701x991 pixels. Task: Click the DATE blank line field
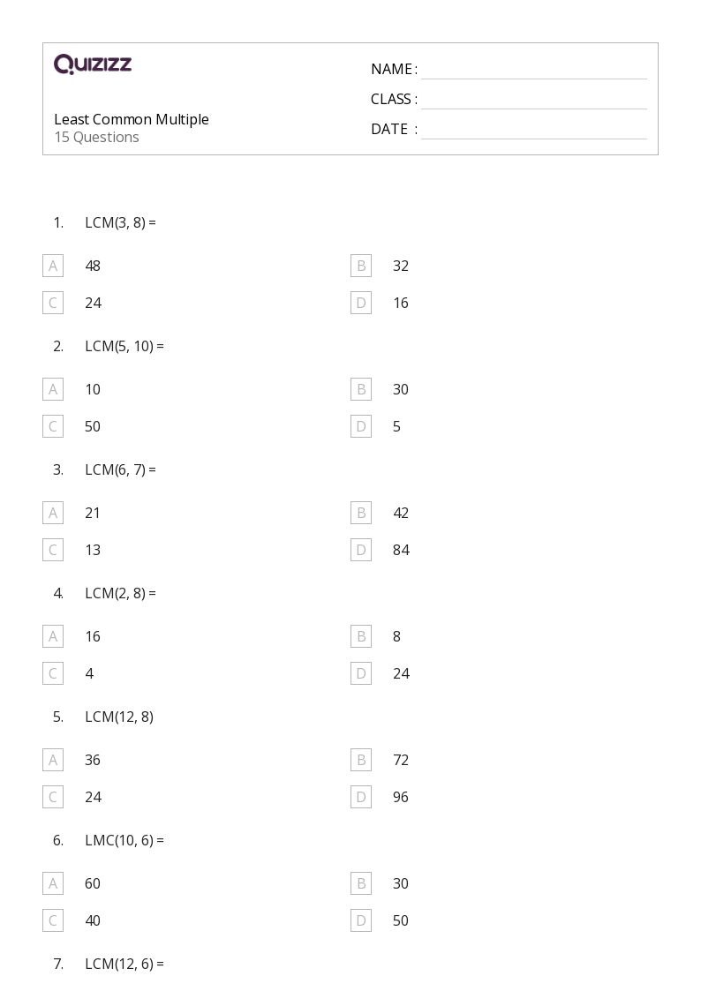coord(534,130)
